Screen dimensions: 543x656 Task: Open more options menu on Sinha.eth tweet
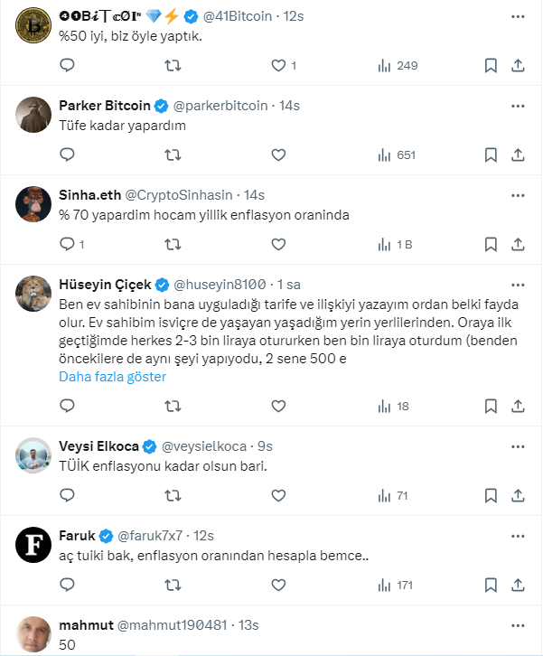point(518,194)
